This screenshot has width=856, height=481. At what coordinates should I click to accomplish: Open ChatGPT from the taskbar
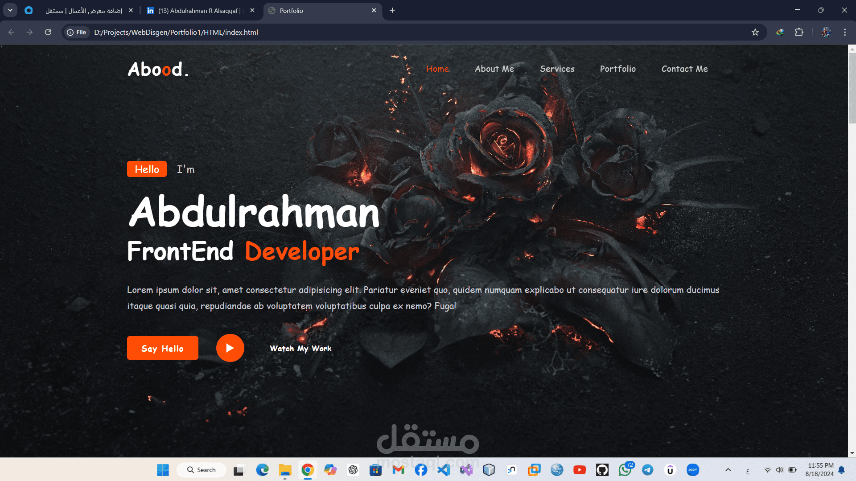coord(353,470)
